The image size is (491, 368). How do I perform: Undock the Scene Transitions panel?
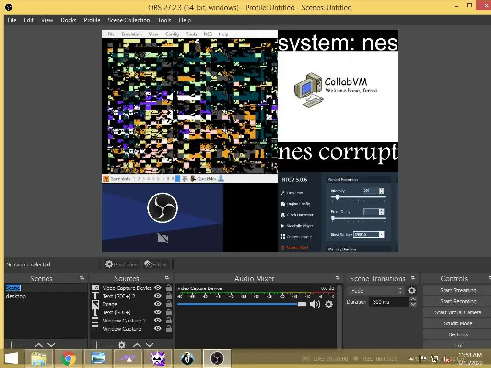[413, 278]
